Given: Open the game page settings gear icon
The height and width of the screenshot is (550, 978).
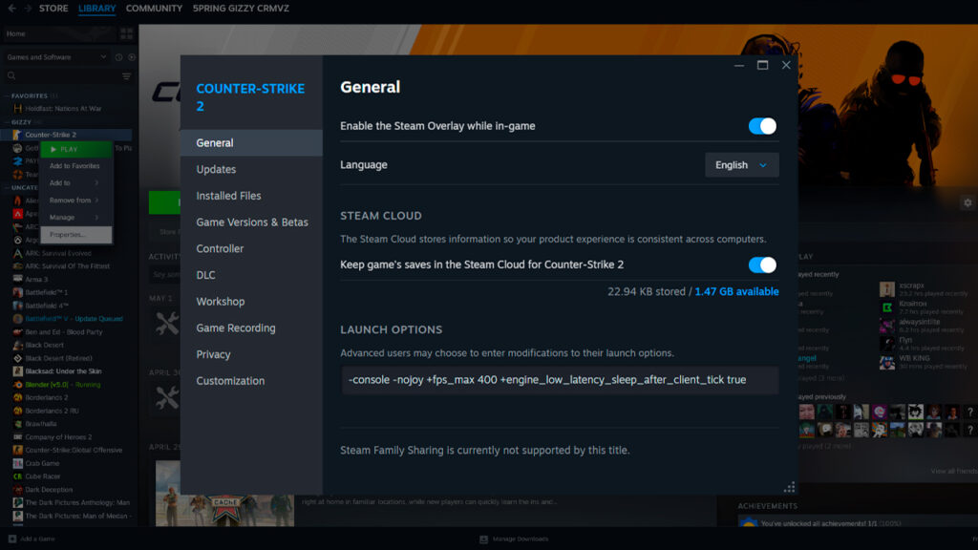Looking at the screenshot, I should [967, 202].
